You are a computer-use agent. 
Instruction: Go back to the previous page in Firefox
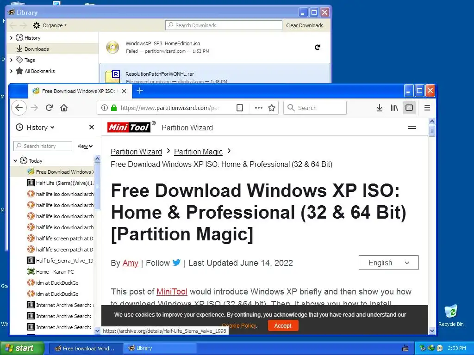19,108
